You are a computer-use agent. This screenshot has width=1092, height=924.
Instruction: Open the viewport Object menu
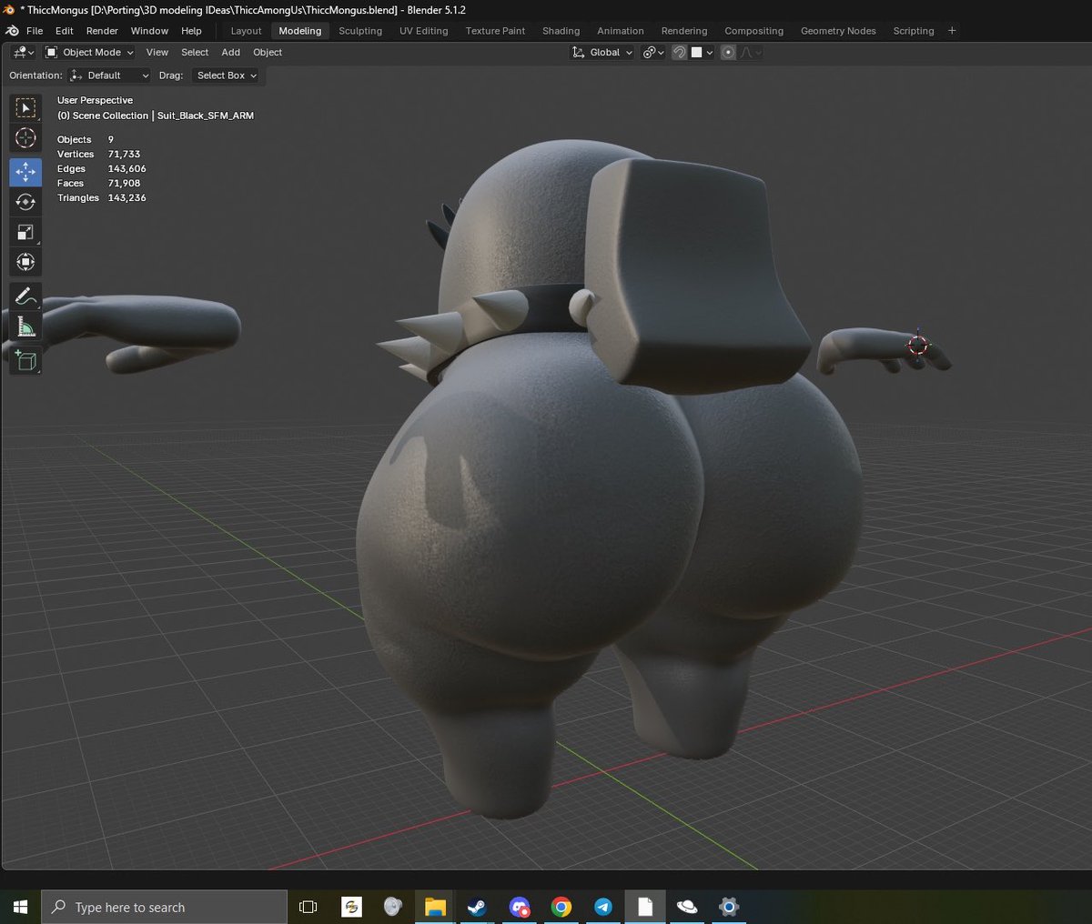click(x=268, y=53)
